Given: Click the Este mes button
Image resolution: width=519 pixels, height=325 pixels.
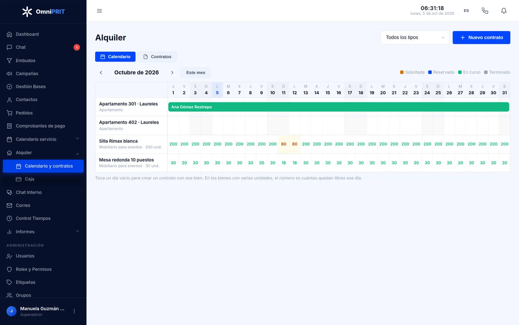Looking at the screenshot, I should (x=196, y=73).
